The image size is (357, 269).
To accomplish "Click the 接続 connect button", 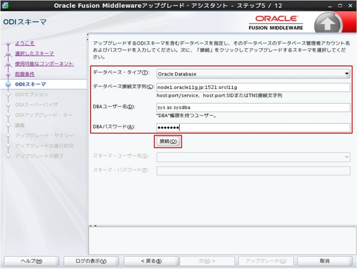I will coord(168,141).
